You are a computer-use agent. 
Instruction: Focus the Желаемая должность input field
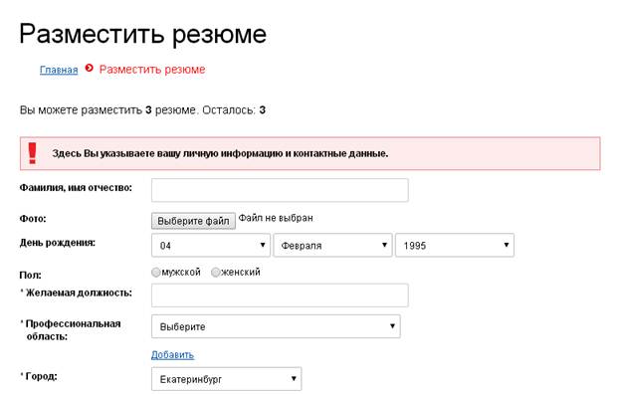[x=280, y=295]
